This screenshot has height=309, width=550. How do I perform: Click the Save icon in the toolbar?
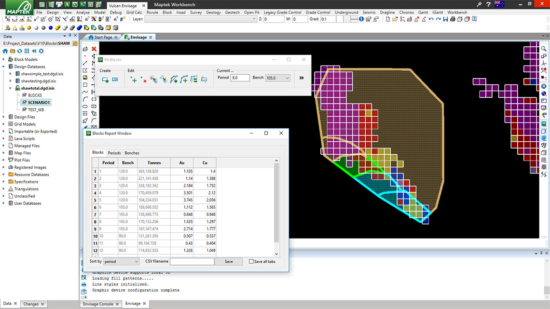(x=445, y=19)
